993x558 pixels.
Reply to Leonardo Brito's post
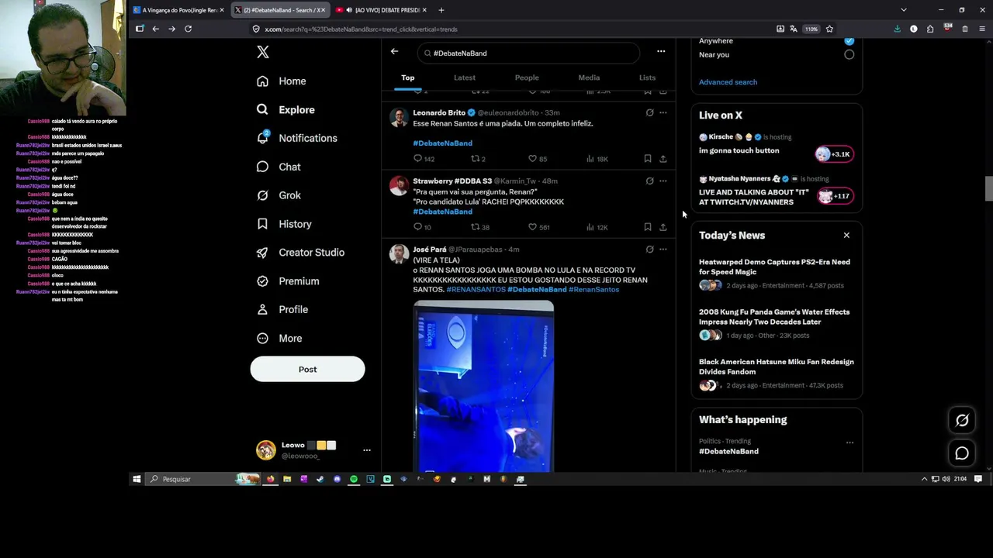[424, 159]
